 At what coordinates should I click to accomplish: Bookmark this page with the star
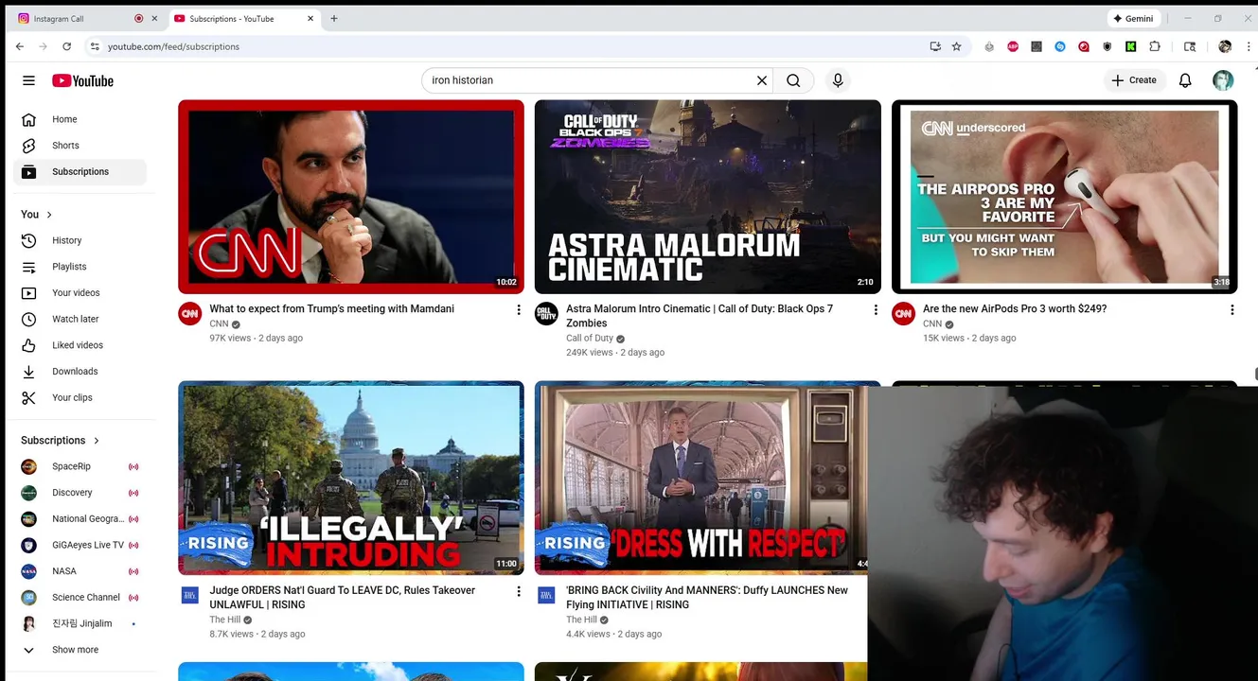[x=957, y=46]
